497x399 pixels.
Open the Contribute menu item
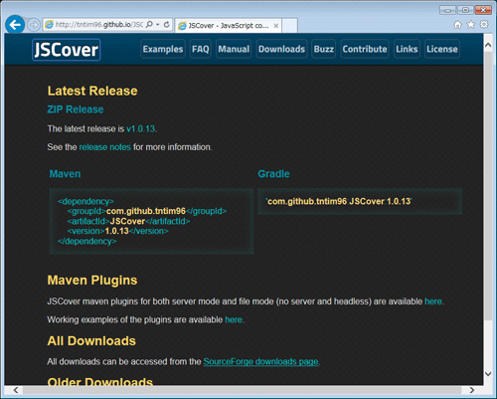click(365, 49)
